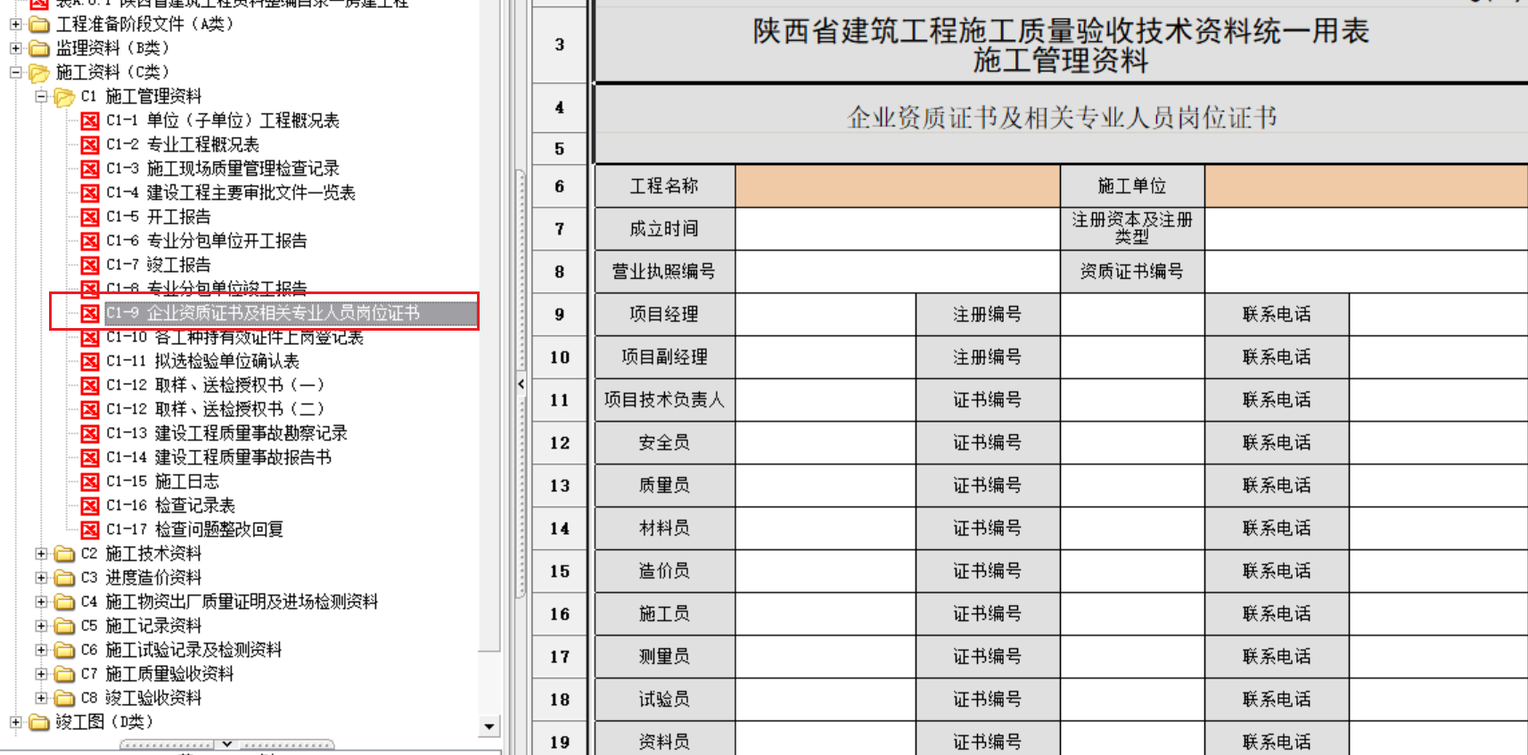Click the document icon beside C1-15 施工日志
This screenshot has width=1528, height=755.
click(x=89, y=481)
